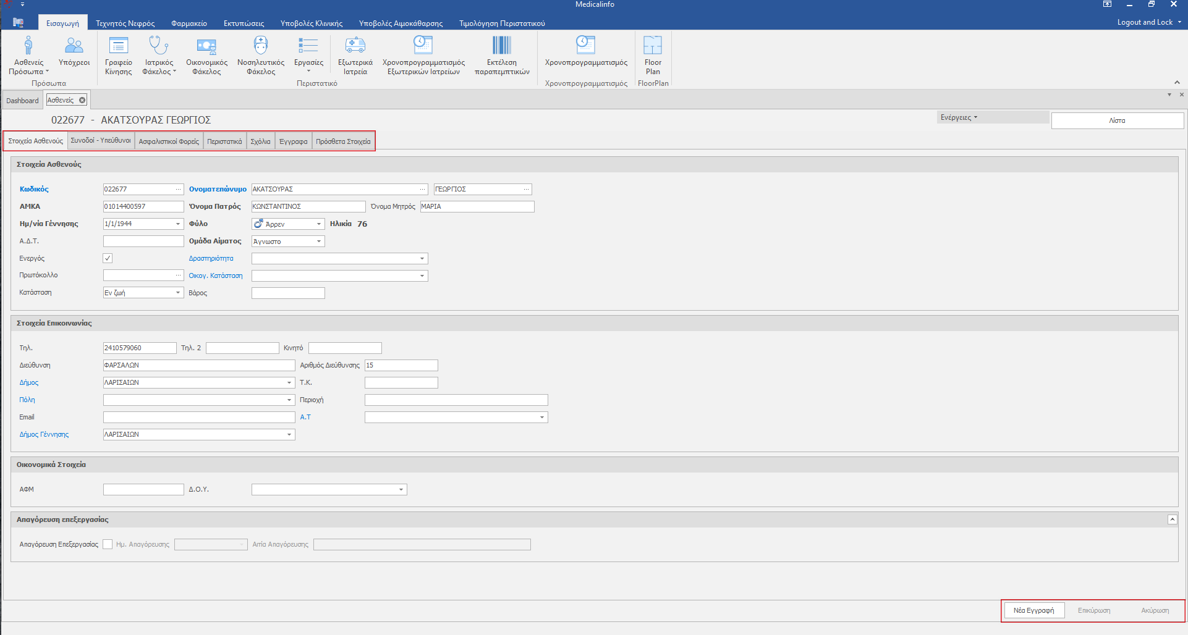
Task: Toggle the Ενεργός checkbox
Action: [108, 258]
